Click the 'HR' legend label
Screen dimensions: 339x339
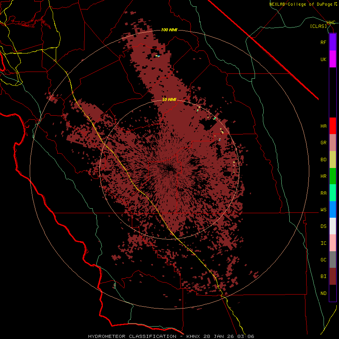324,176
